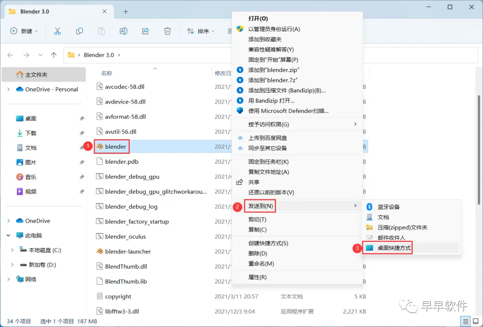
Task: Click the Cut scissors icon in toolbar
Action: (x=57, y=31)
